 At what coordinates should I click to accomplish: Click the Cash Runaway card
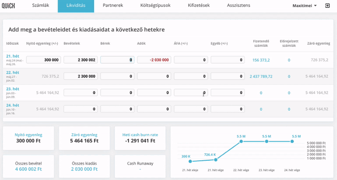140,167
